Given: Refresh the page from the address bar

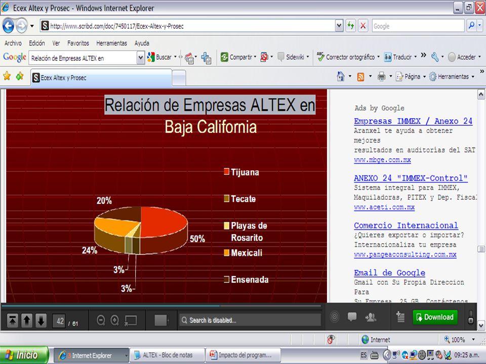Looking at the screenshot, I should pyautogui.click(x=350, y=26).
